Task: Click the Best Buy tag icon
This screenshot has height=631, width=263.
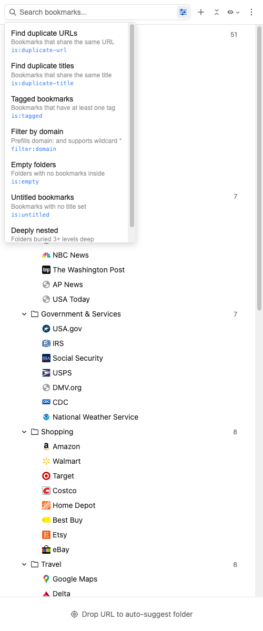Action: coord(46,520)
